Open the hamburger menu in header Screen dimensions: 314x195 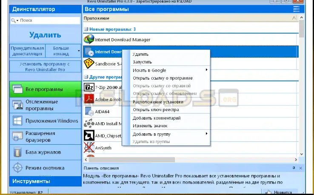point(297,9)
